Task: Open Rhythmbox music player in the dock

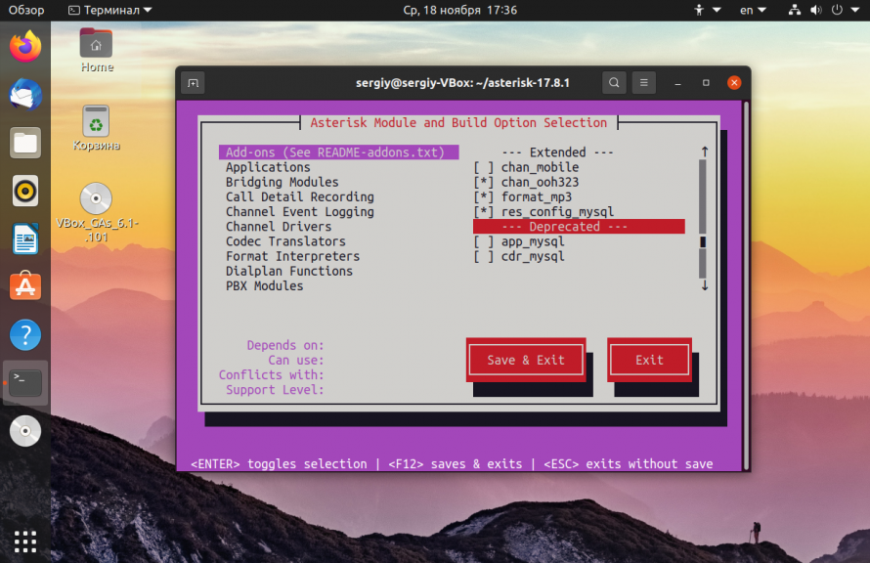Action: click(x=25, y=191)
